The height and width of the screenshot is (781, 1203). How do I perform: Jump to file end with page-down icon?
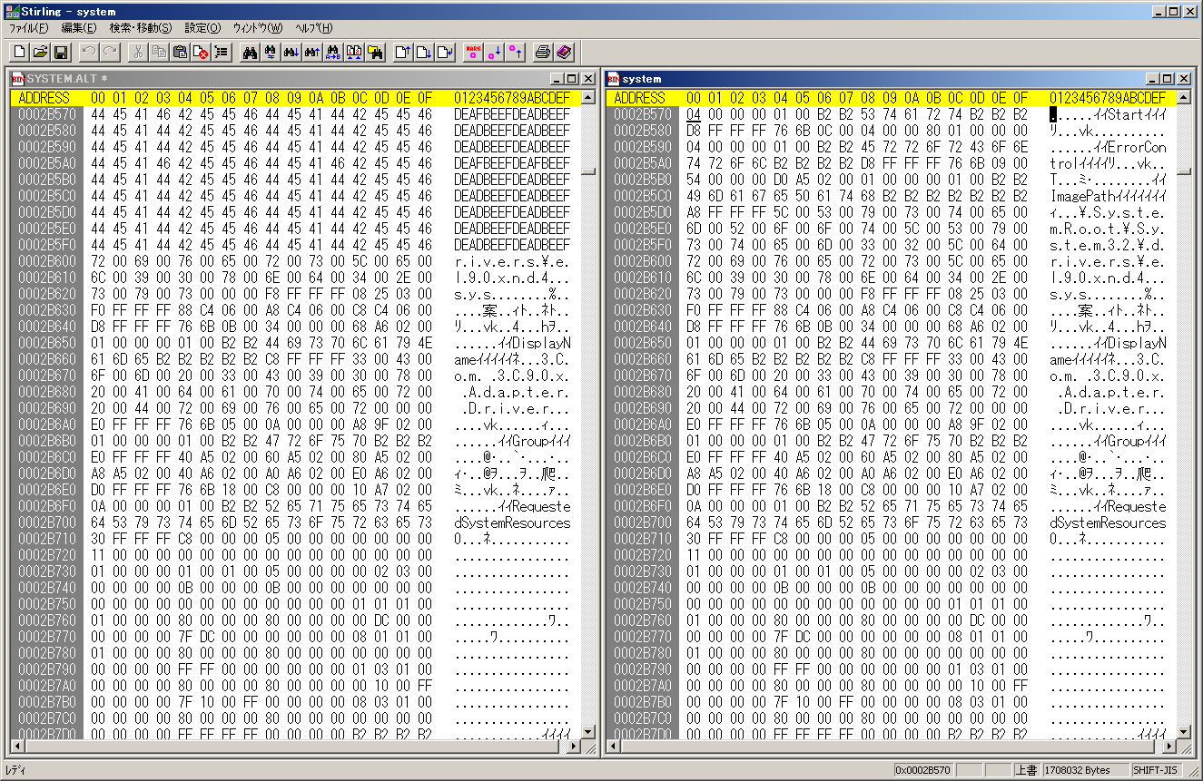(424, 52)
